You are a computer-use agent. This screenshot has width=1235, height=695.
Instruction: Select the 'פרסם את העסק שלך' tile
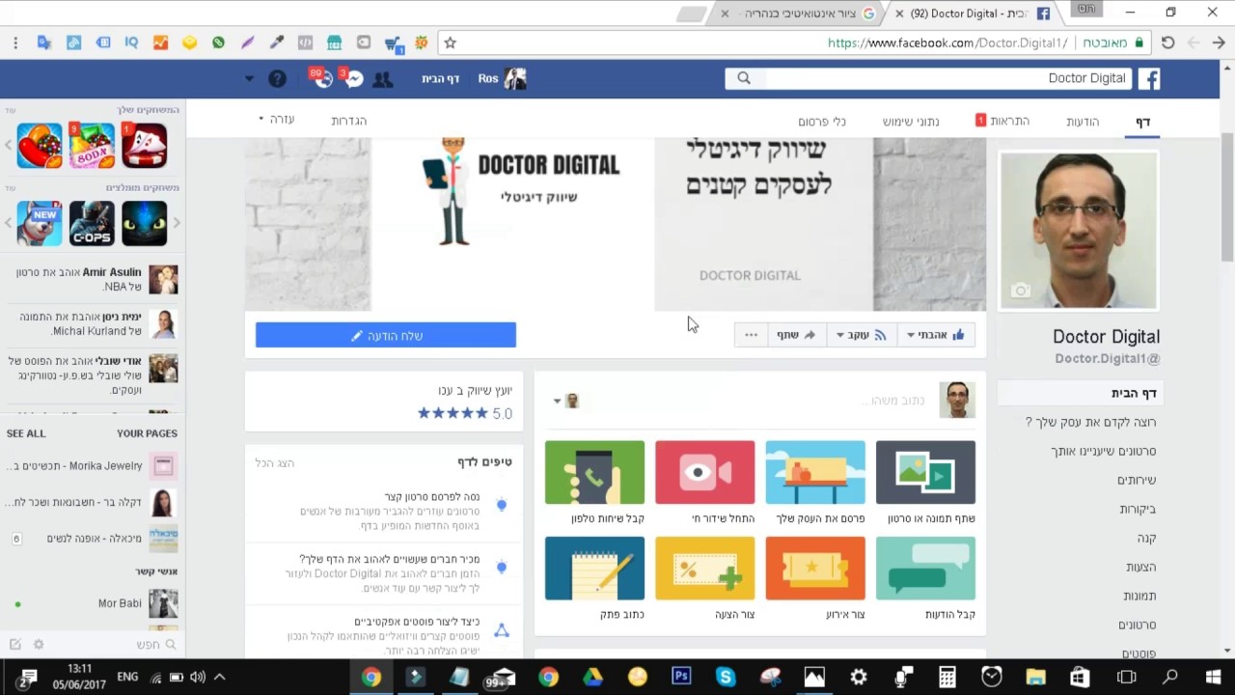tap(815, 483)
